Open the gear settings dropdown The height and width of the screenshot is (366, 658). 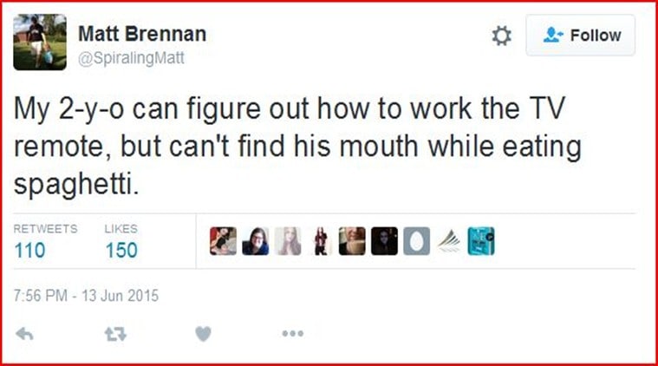coord(501,36)
